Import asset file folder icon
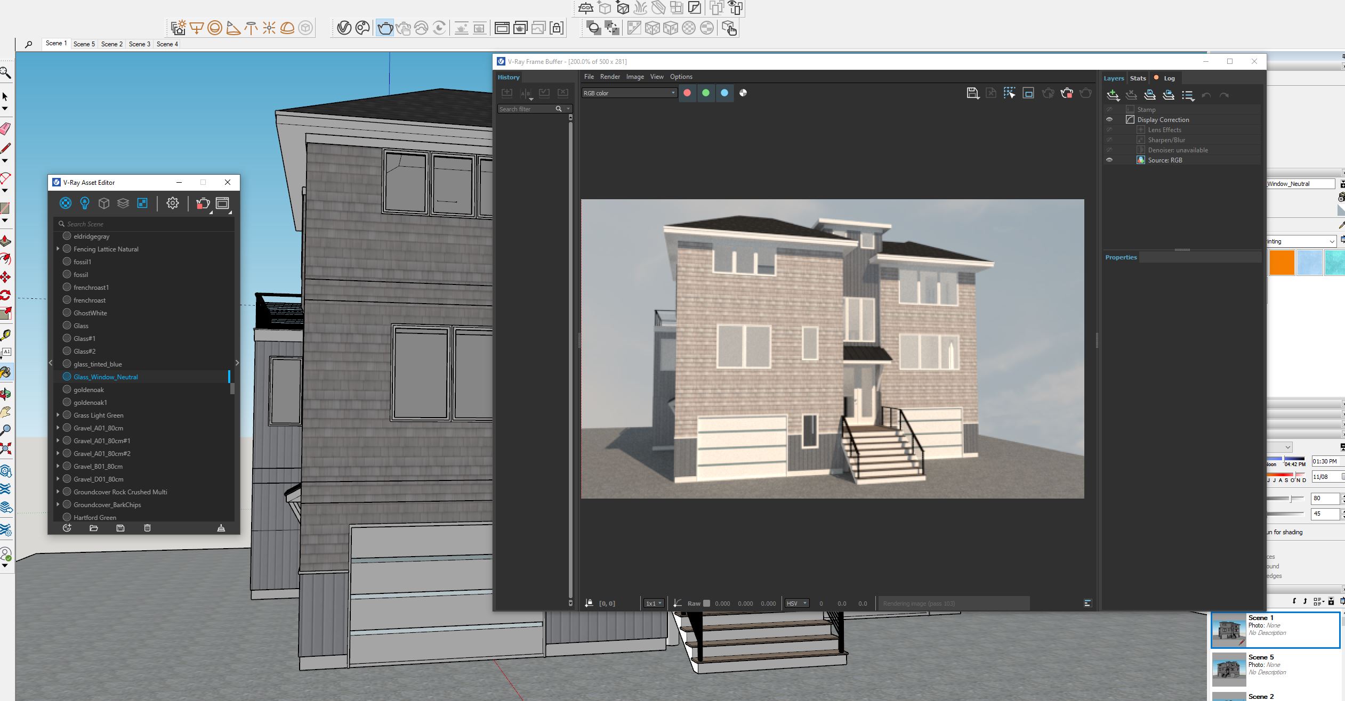The width and height of the screenshot is (1345, 701). coord(94,528)
